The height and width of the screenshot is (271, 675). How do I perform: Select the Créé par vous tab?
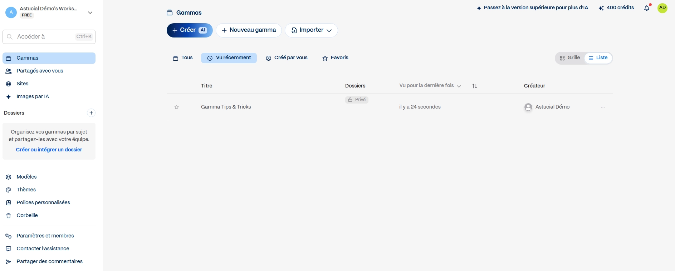(287, 58)
